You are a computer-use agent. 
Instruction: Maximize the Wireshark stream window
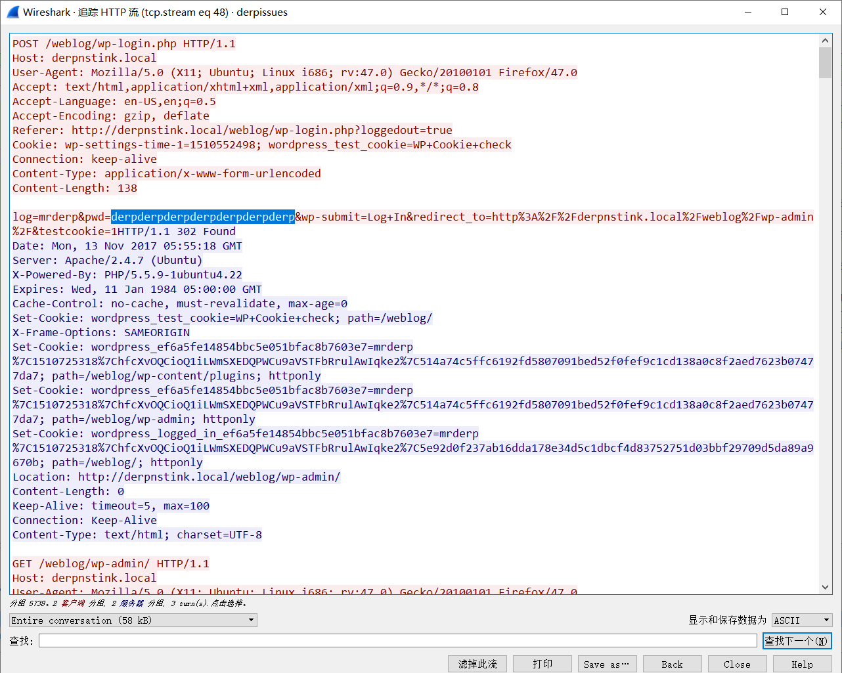pyautogui.click(x=785, y=12)
